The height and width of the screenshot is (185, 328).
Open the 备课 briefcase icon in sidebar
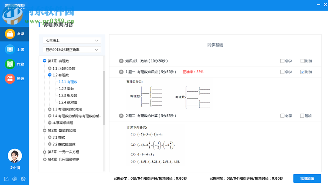click(10, 34)
